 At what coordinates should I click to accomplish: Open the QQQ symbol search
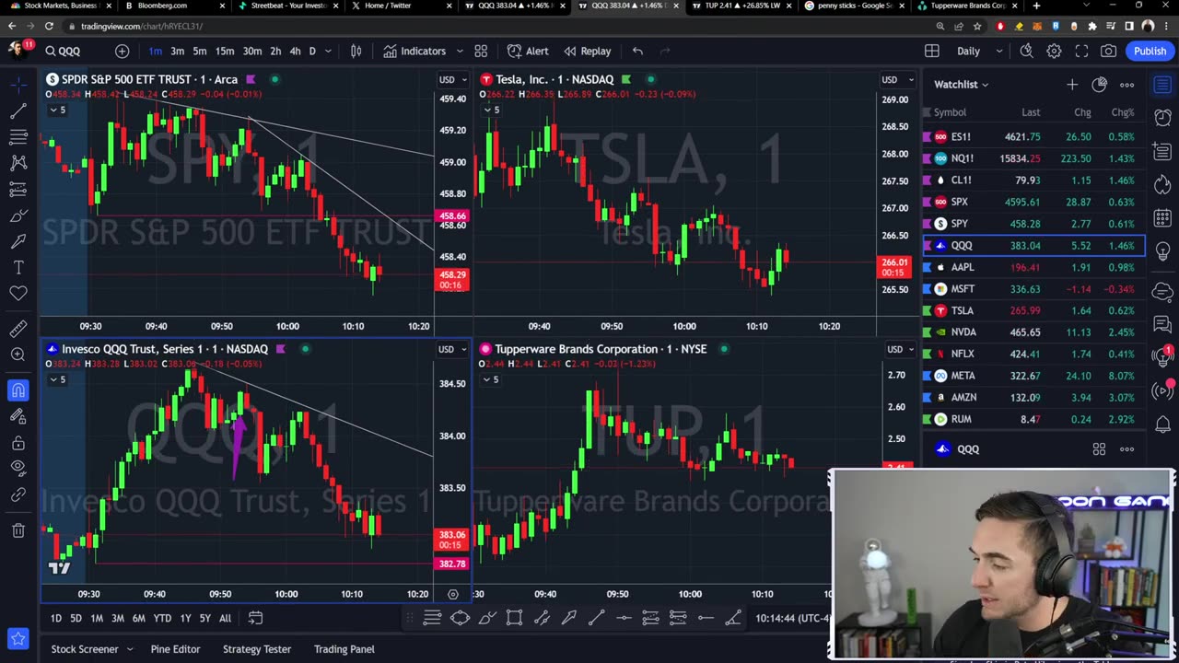(64, 52)
